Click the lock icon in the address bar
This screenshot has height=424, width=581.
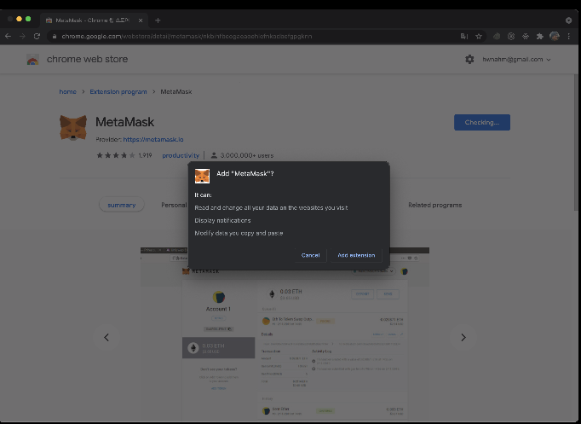click(x=55, y=37)
